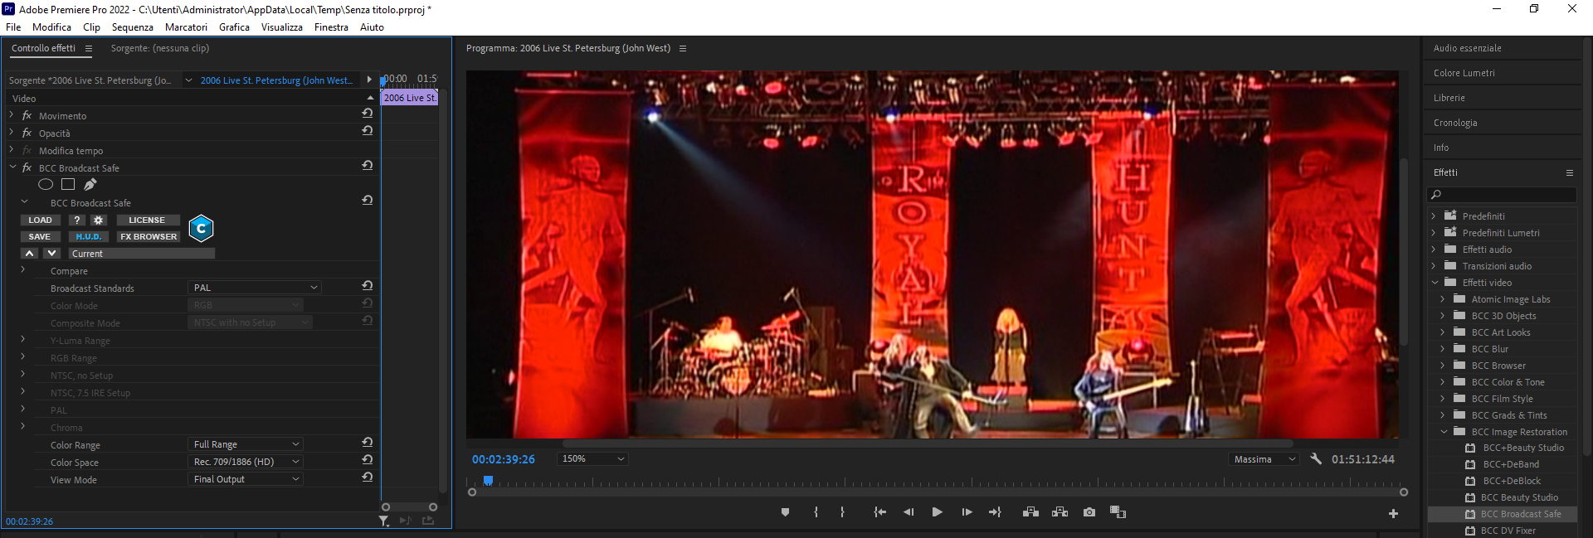This screenshot has height=538, width=1593.
Task: Expand the Effetti audio folder
Action: coord(1434,250)
